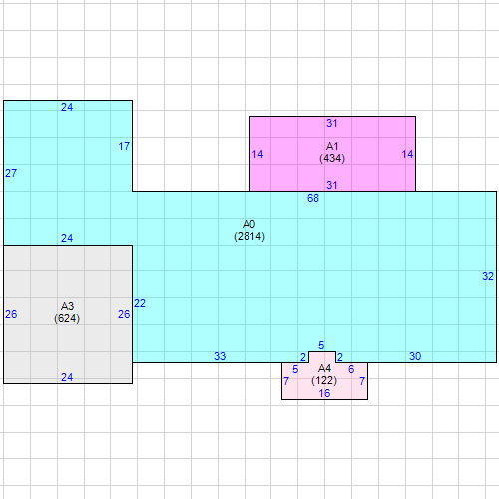Click the 7 dimension on A4's right edge
The height and width of the screenshot is (499, 499).
(x=362, y=381)
